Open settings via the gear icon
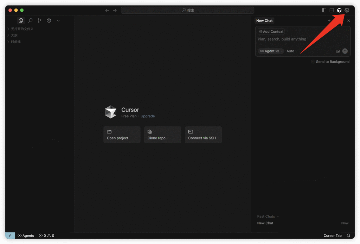Screen dimensions: 360x244 (x=347, y=10)
